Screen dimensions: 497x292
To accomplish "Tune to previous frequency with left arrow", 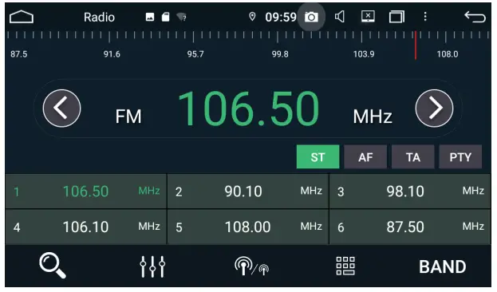I will [x=61, y=109].
